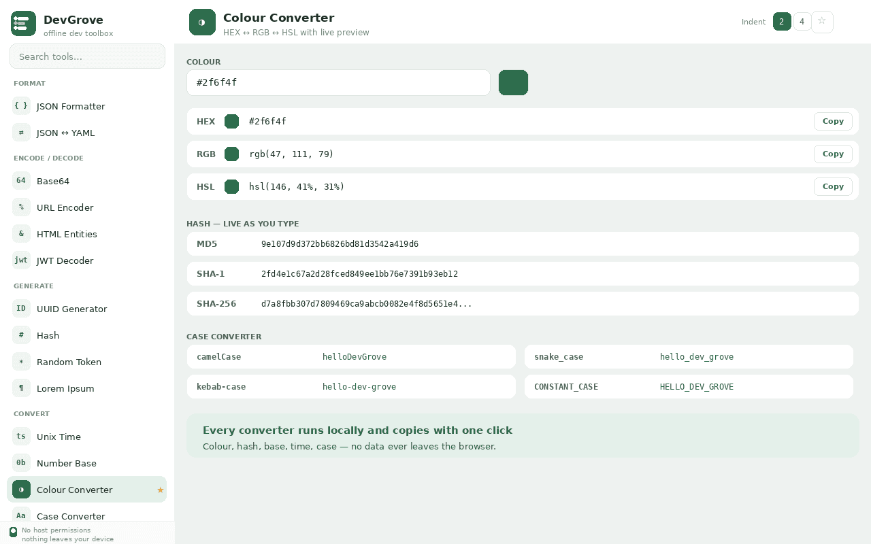871x544 pixels.
Task: Click the JWT Decoder jwt icon
Action: [x=21, y=260]
